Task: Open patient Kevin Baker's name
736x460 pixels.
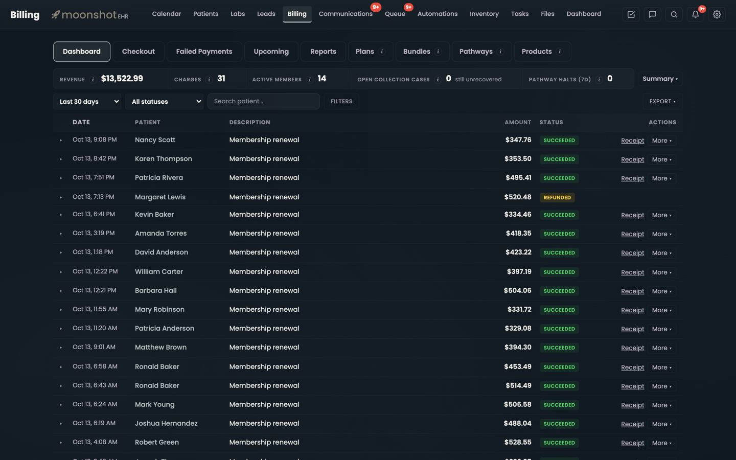Action: pos(154,215)
